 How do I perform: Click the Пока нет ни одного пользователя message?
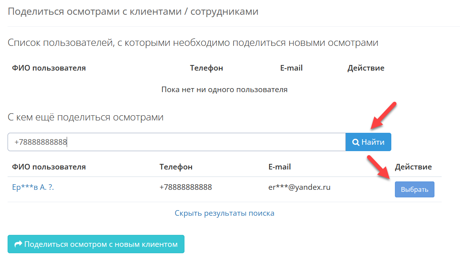(x=224, y=89)
